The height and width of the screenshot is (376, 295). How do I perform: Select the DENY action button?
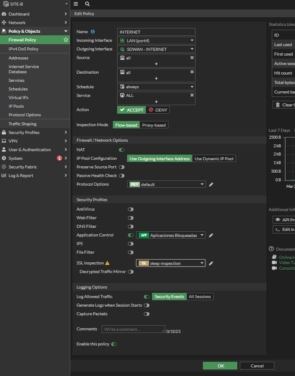[x=158, y=110]
